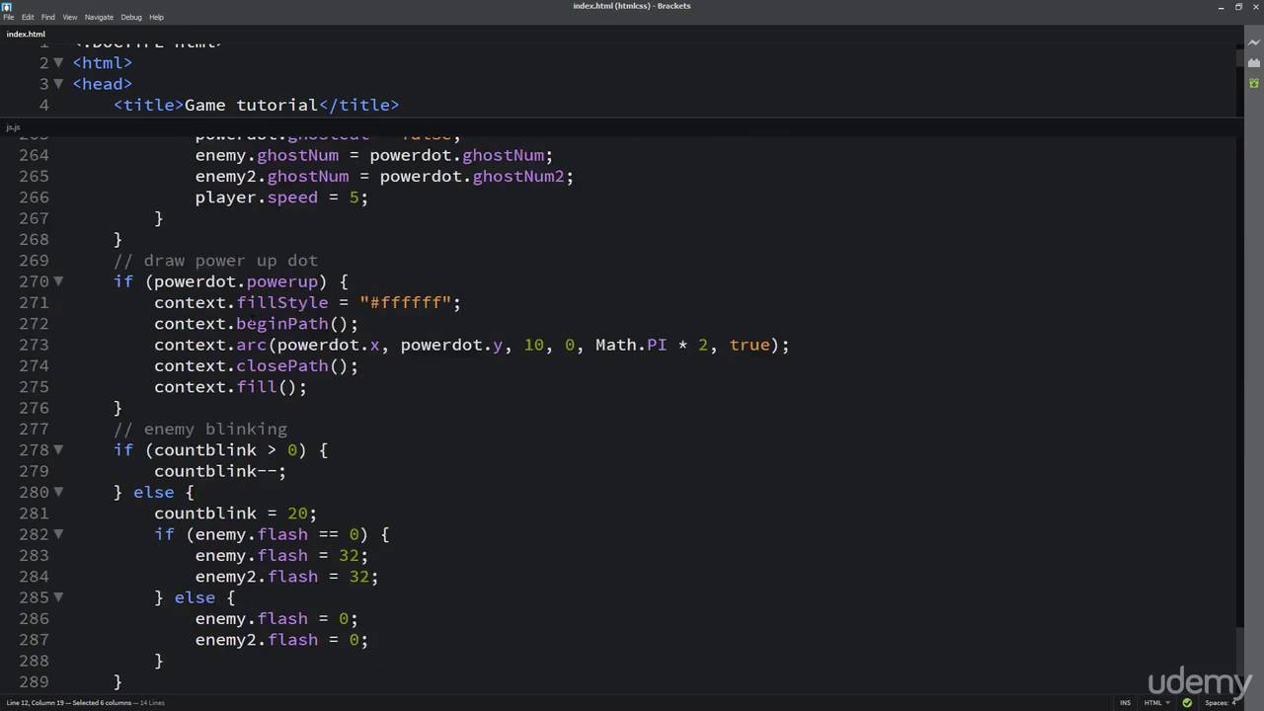Image resolution: width=1264 pixels, height=711 pixels.
Task: Fold the powerdot.powerup block at line 270
Action: [x=58, y=281]
